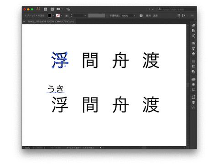Click the arrange documents icon
The width and height of the screenshot is (219, 164).
tap(58, 9)
